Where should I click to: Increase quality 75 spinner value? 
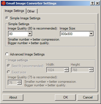pyautogui.click(x=19, y=81)
